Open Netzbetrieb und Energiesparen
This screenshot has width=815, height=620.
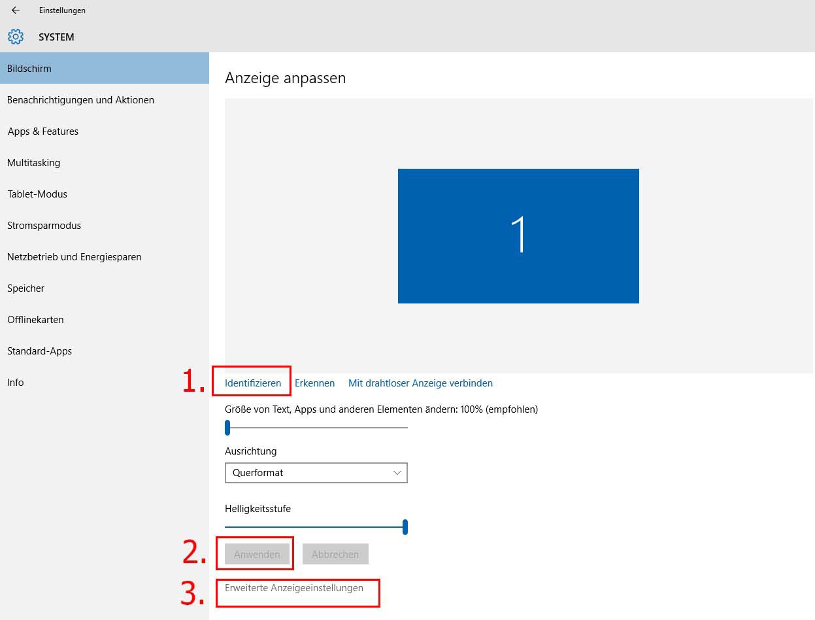[105, 257]
